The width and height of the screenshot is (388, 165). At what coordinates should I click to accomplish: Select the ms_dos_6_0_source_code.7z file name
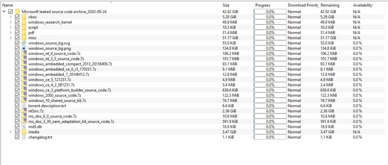click(52, 116)
